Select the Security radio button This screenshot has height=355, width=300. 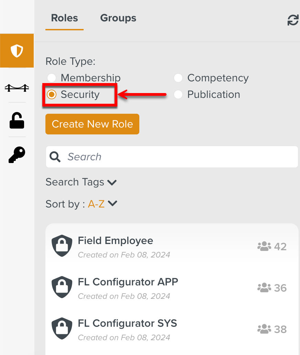[x=51, y=94]
